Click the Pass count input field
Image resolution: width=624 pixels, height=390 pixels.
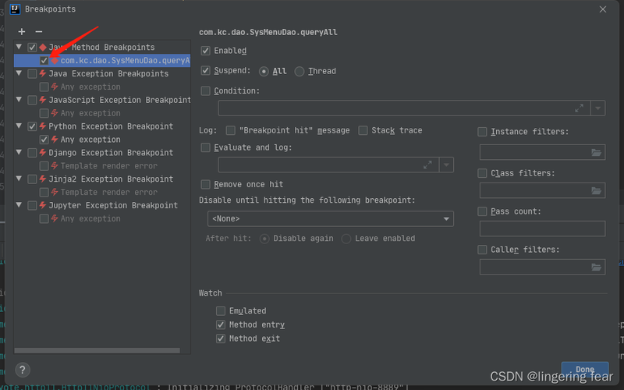[542, 229]
